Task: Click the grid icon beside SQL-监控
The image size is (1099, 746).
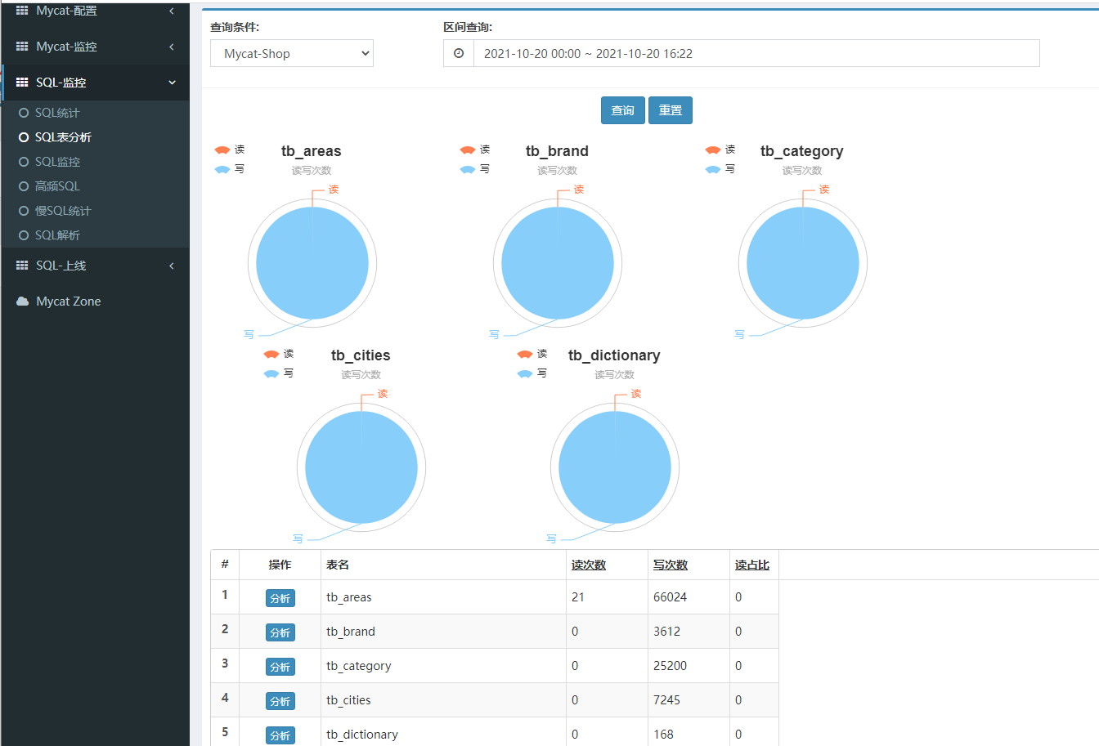Action: (22, 83)
